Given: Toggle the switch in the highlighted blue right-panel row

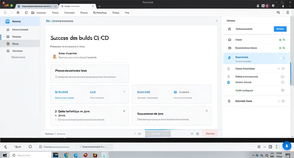Looking at the screenshot, I should pyautogui.click(x=282, y=58).
